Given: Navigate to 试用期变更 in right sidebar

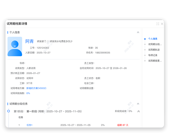Looking at the screenshot, I should pyautogui.click(x=155, y=61).
